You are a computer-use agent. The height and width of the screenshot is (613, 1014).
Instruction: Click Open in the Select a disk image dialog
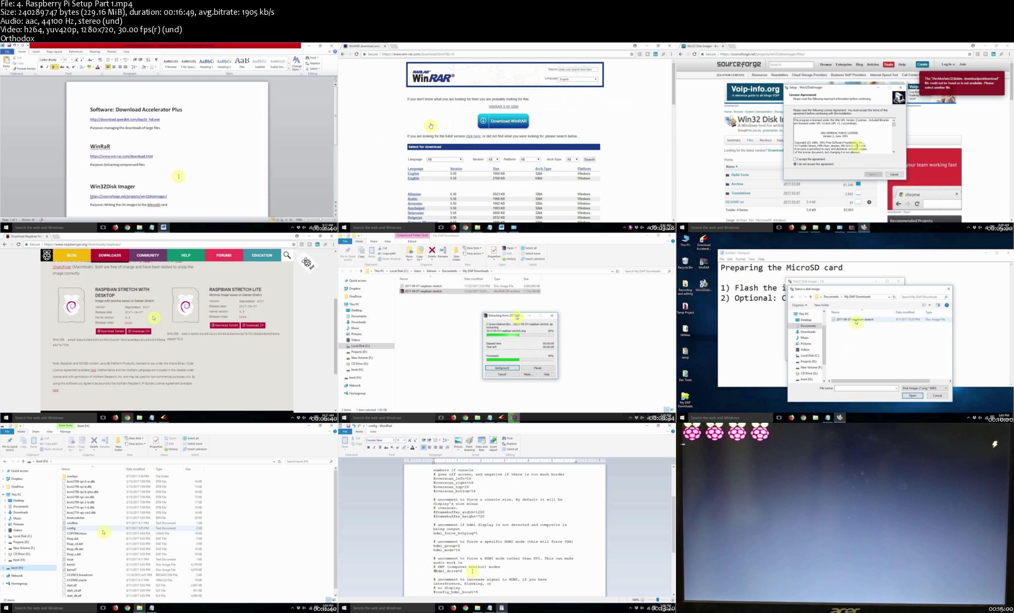pos(912,395)
